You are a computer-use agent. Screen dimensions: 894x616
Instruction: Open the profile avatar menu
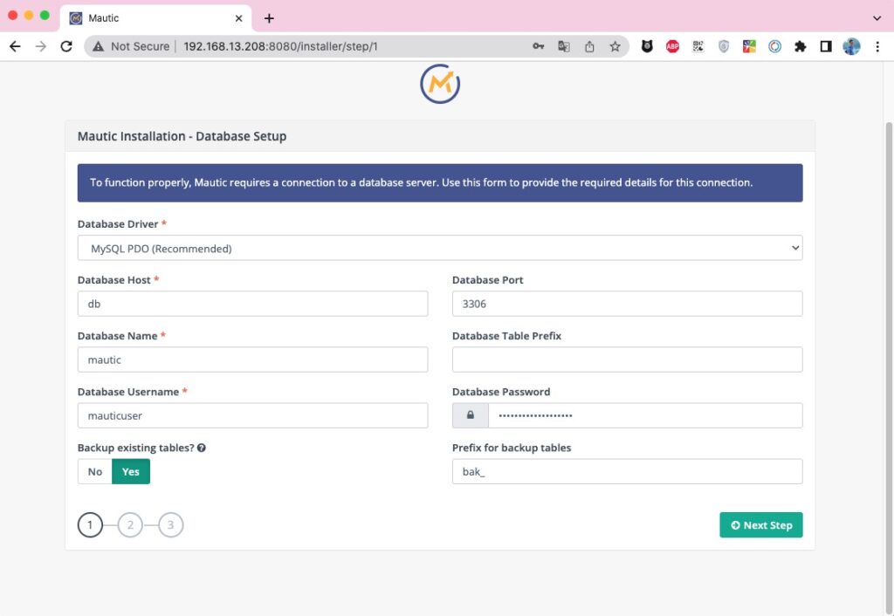852,47
